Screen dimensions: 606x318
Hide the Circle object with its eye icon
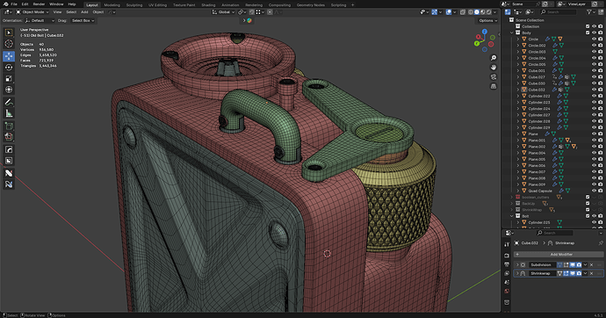[x=594, y=39]
